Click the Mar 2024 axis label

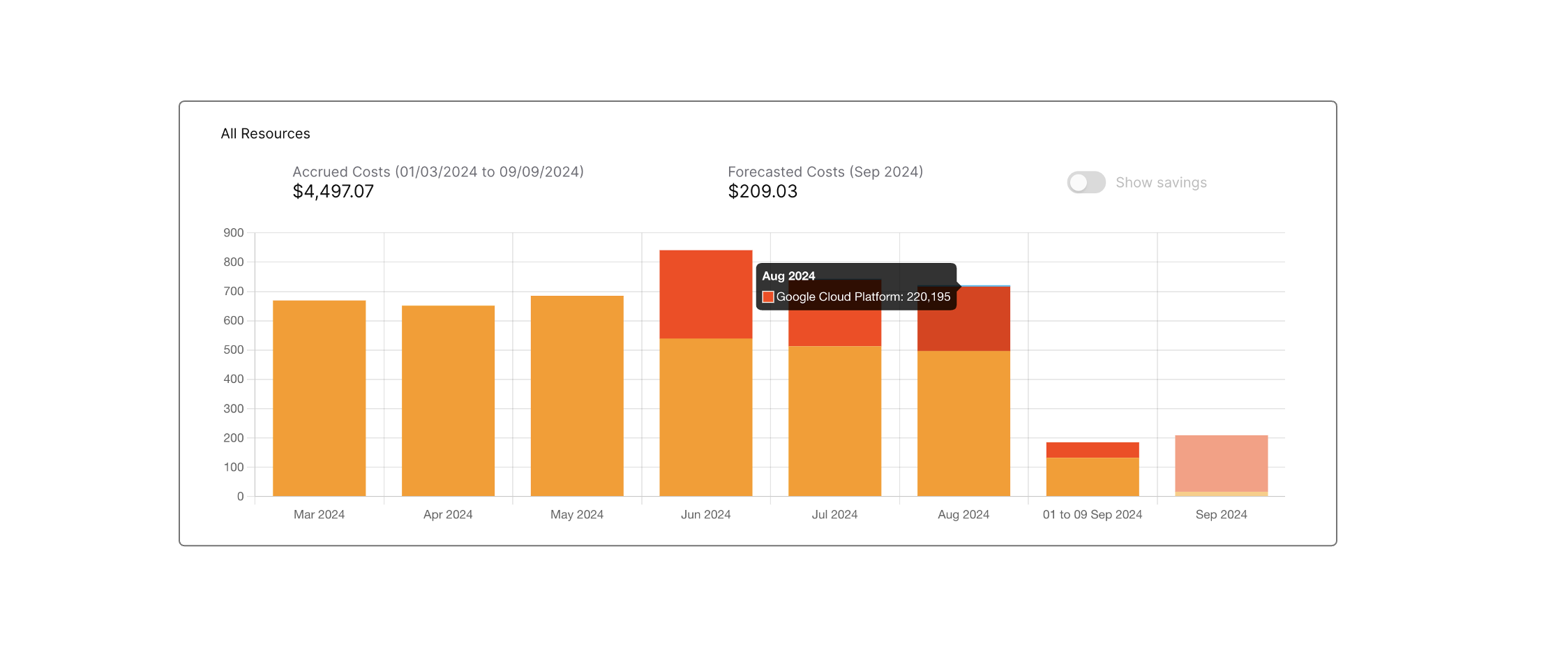pos(319,515)
